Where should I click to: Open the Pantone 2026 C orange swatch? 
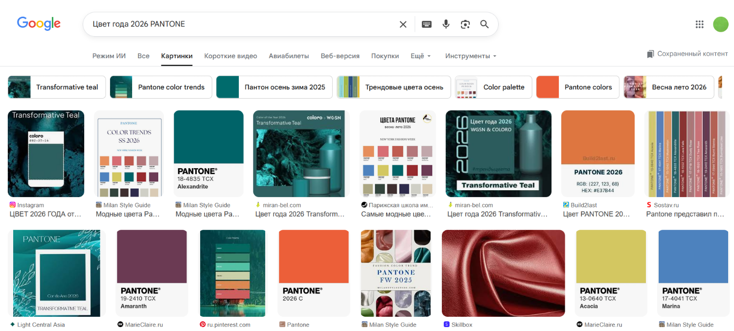314,273
